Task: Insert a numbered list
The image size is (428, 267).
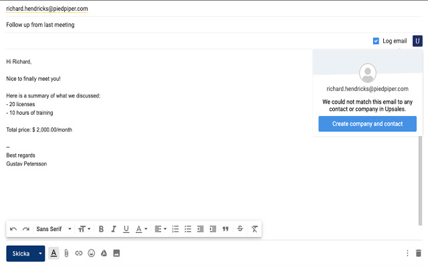Action: [175, 229]
